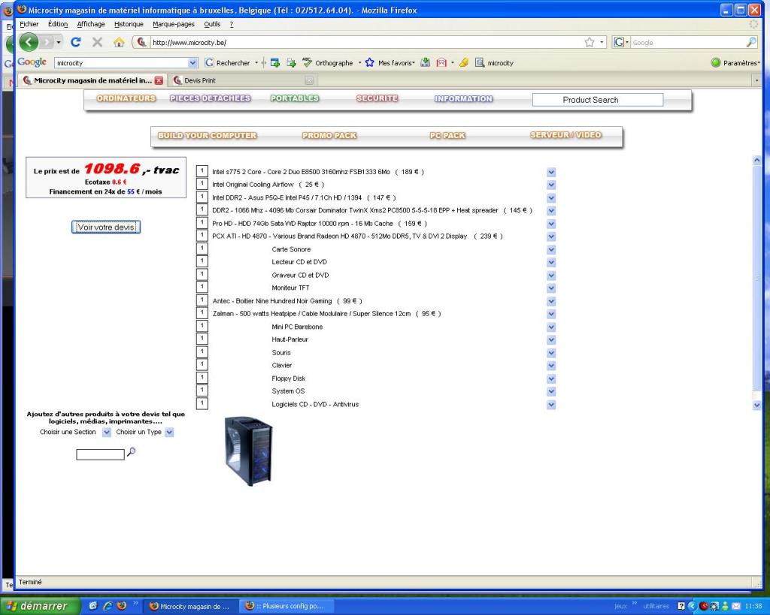This screenshot has width=770, height=615.
Task: Click the Google logo on the toolbar
Action: pos(32,62)
